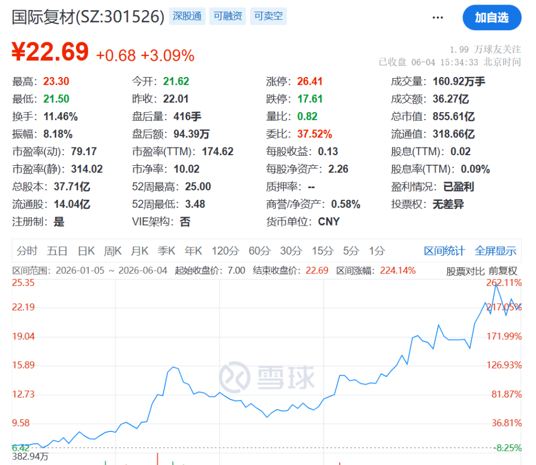Click the 市净率 value 10.02

pyautogui.click(x=186, y=169)
